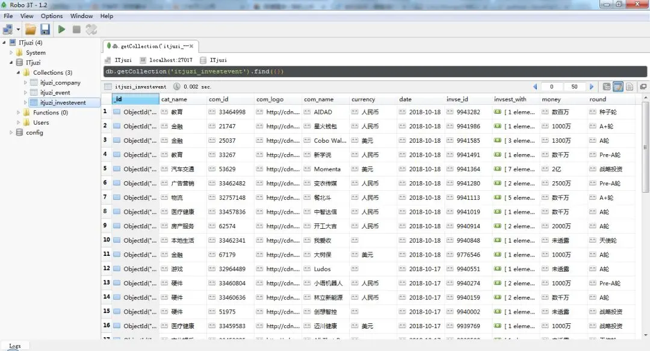The image size is (650, 351).
Task: Sort by the _id column header
Action: click(135, 99)
